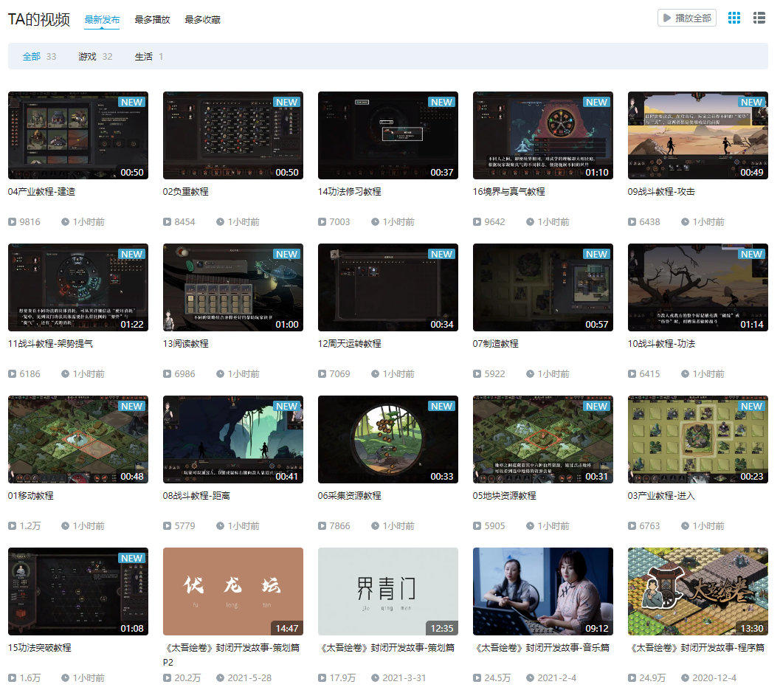The width and height of the screenshot is (780, 690).
Task: Filter by 全部 33 category
Action: (39, 56)
